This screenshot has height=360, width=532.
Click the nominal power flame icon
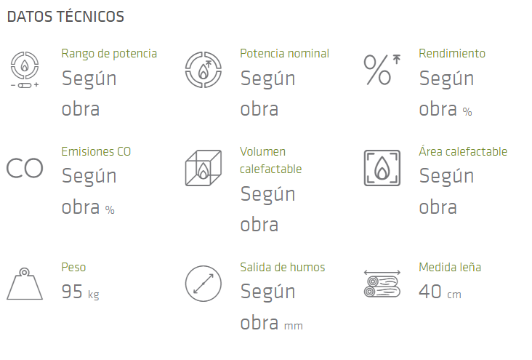[x=203, y=69]
